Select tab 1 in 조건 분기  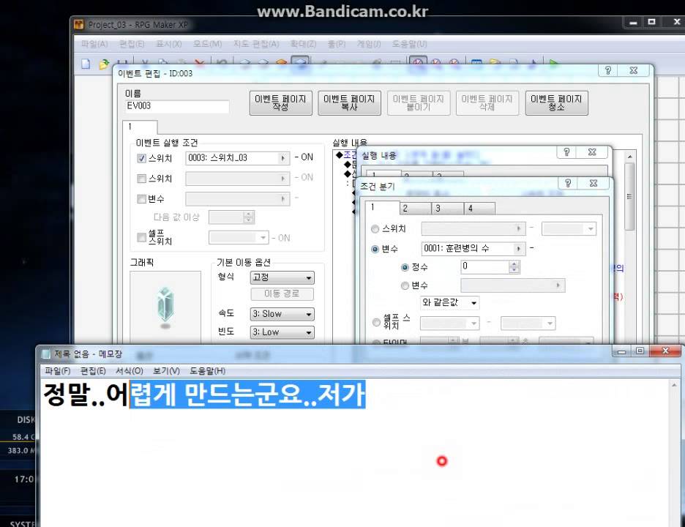pos(382,207)
